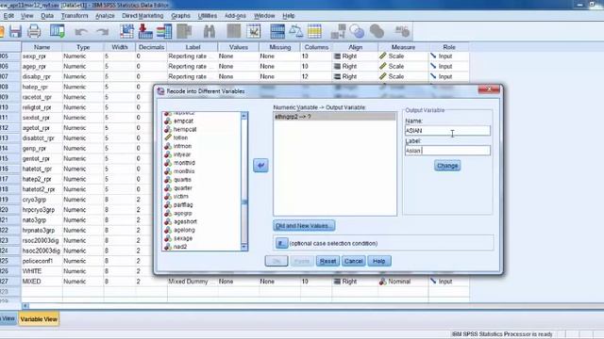Select victim in the variable list
This screenshot has width=604, height=339.
[x=180, y=197]
